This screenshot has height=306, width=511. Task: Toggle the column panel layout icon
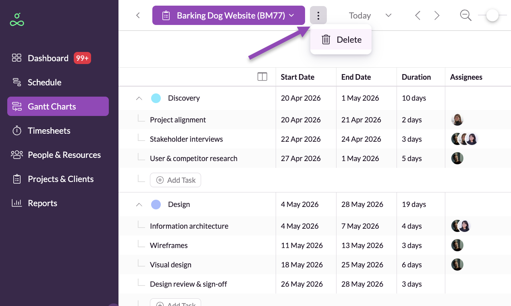[x=262, y=76]
